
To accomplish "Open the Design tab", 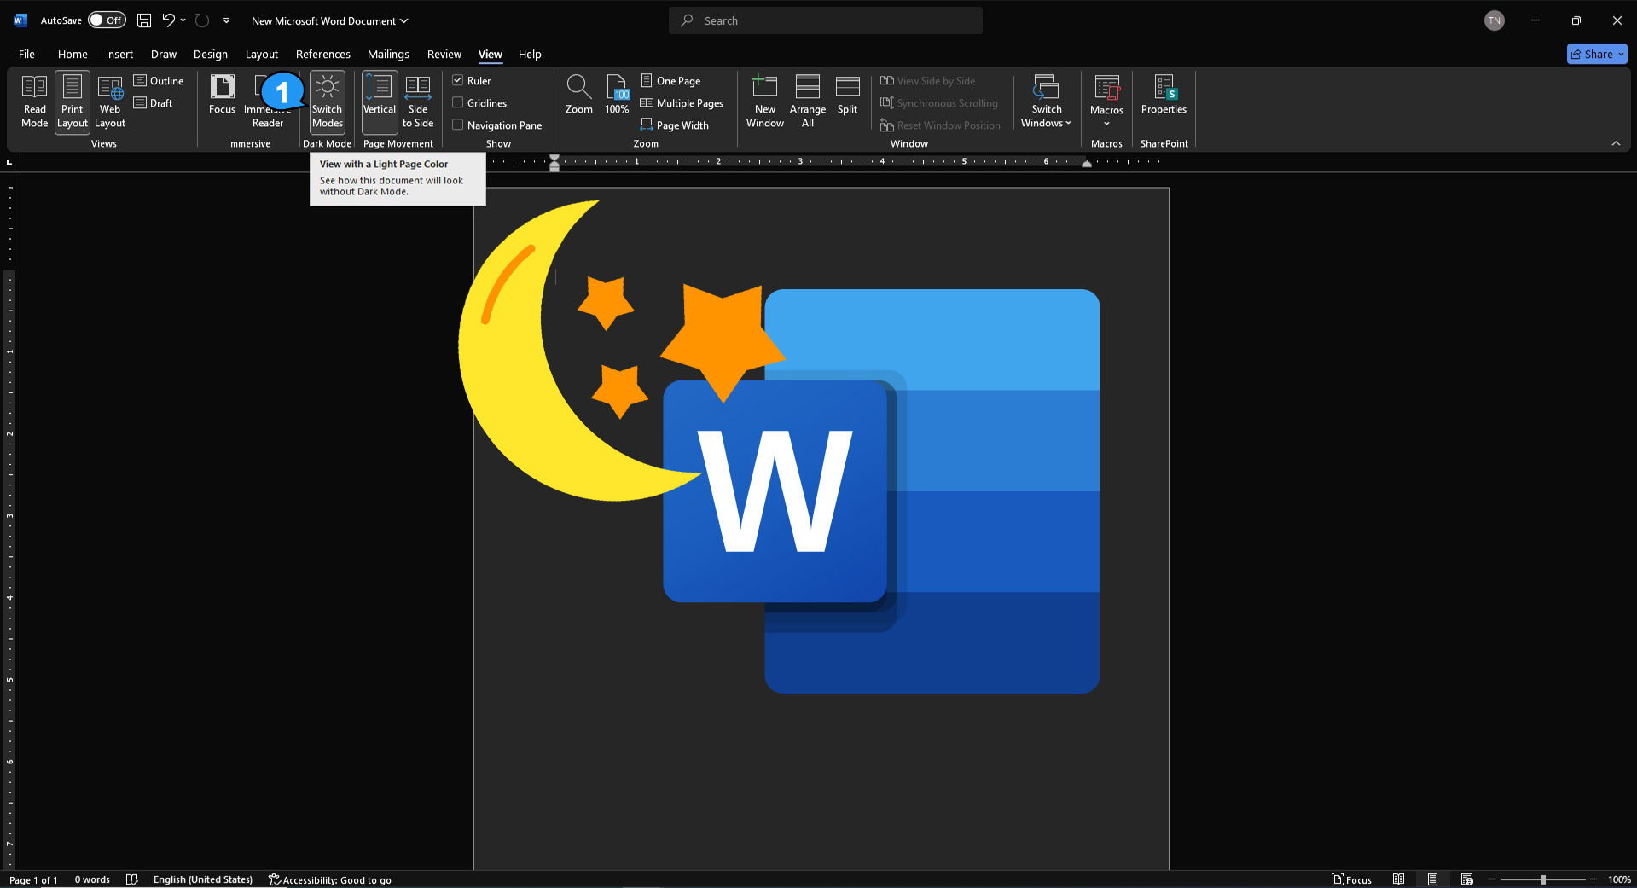I will [x=211, y=54].
